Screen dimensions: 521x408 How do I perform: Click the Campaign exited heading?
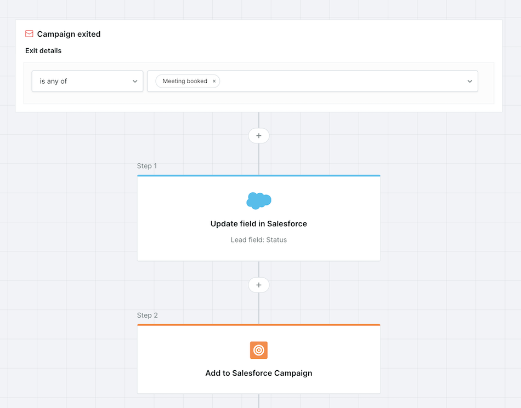click(x=69, y=34)
